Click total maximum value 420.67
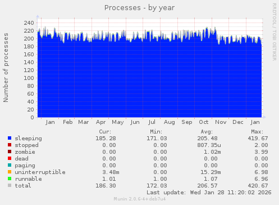Image resolution: width=279 pixels, height=205 pixels. 258,186
